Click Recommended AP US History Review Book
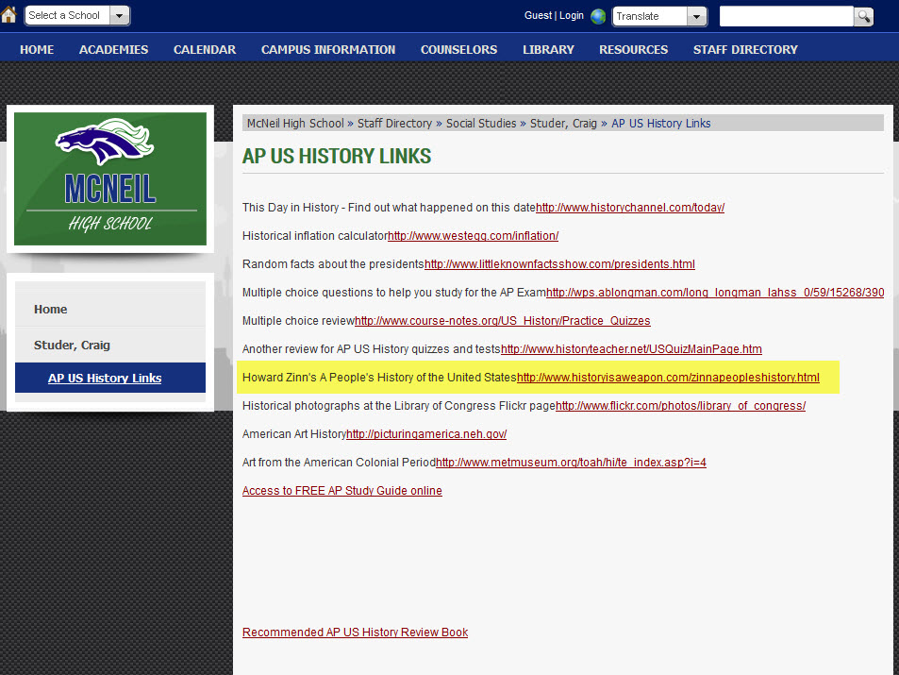The height and width of the screenshot is (675, 899). click(x=355, y=632)
